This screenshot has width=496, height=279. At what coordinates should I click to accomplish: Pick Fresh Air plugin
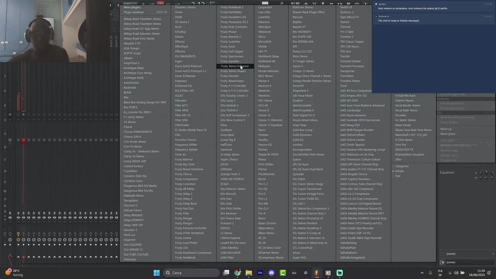click(181, 155)
